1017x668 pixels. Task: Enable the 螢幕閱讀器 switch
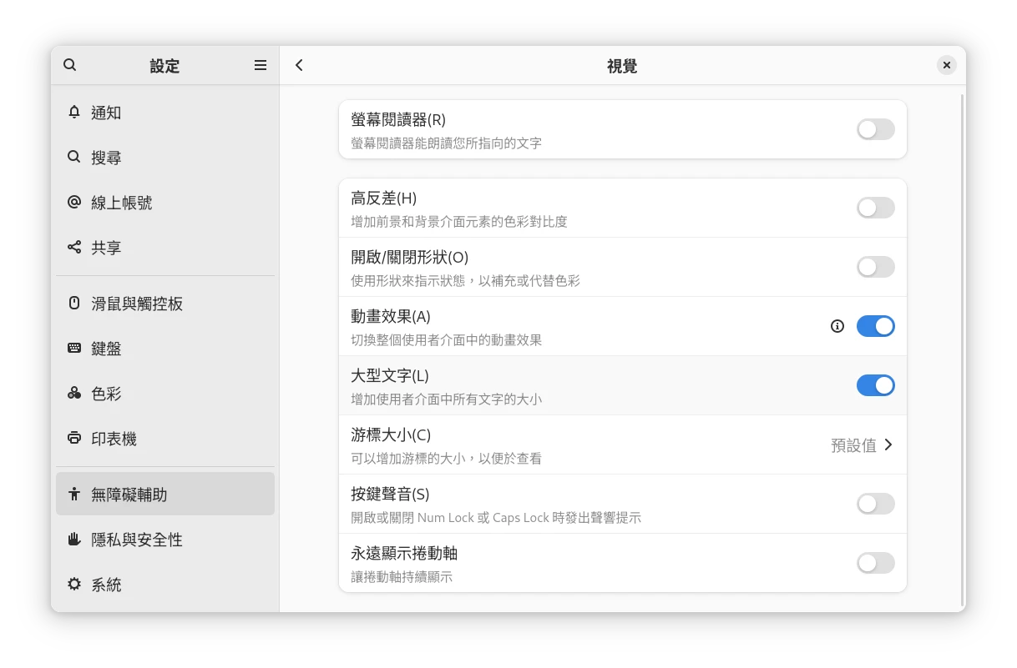click(x=875, y=129)
